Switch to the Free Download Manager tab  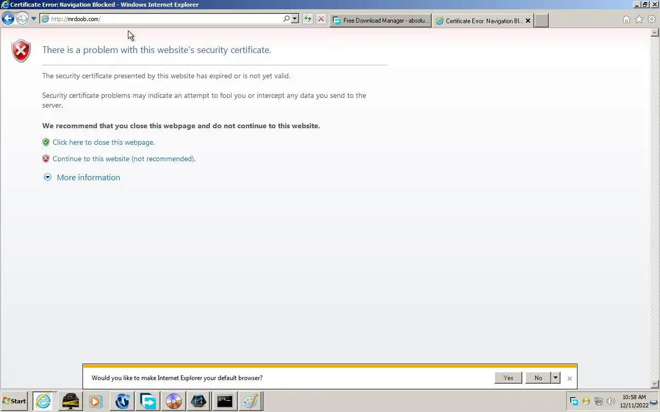380,21
